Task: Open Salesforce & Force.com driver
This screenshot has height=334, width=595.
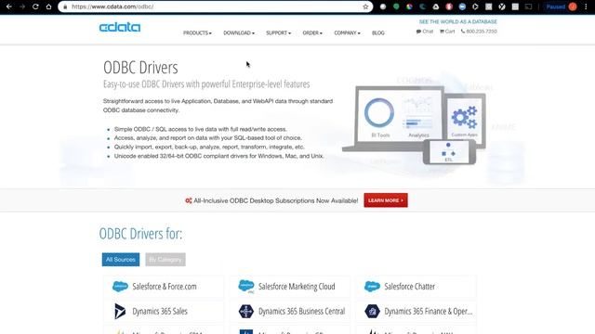Action: coord(164,287)
